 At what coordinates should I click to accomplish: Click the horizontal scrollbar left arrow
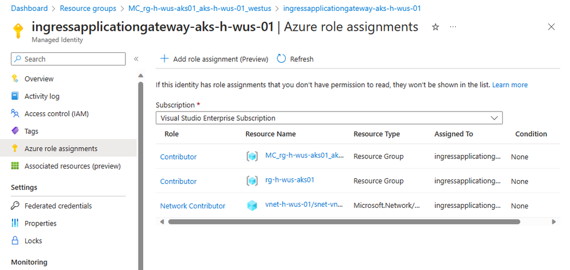tap(162, 222)
